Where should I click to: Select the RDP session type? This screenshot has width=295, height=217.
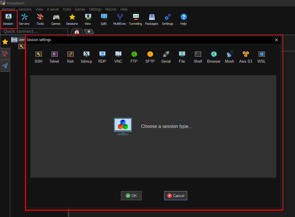(102, 57)
